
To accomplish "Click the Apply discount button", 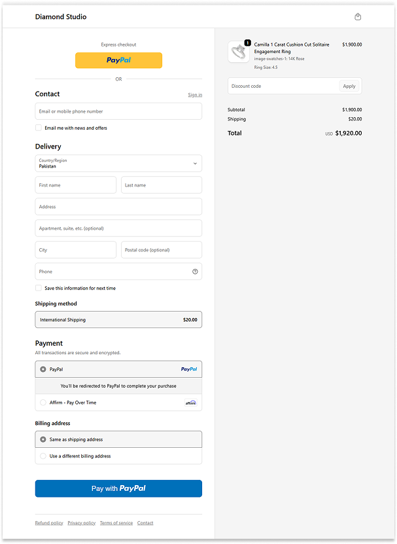I will click(x=349, y=86).
